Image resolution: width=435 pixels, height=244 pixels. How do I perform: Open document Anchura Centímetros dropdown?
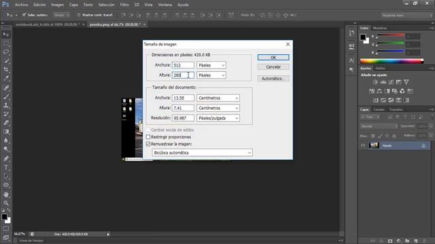point(218,98)
